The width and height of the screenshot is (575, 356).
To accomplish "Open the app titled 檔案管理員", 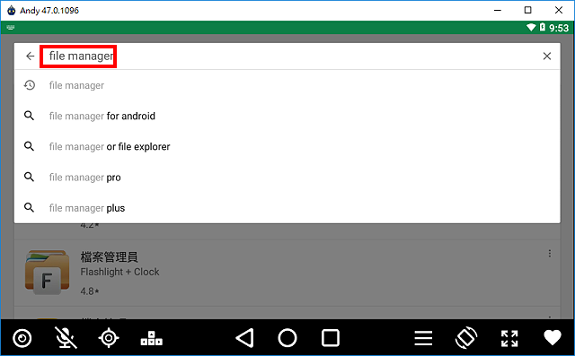I will [x=109, y=256].
